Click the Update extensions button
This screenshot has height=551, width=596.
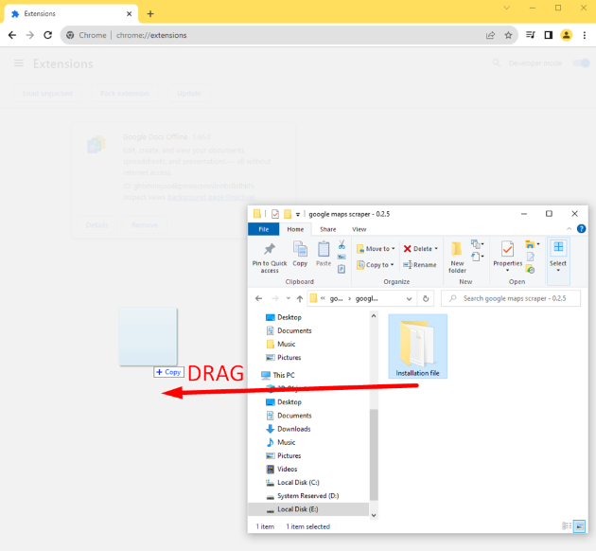click(189, 94)
